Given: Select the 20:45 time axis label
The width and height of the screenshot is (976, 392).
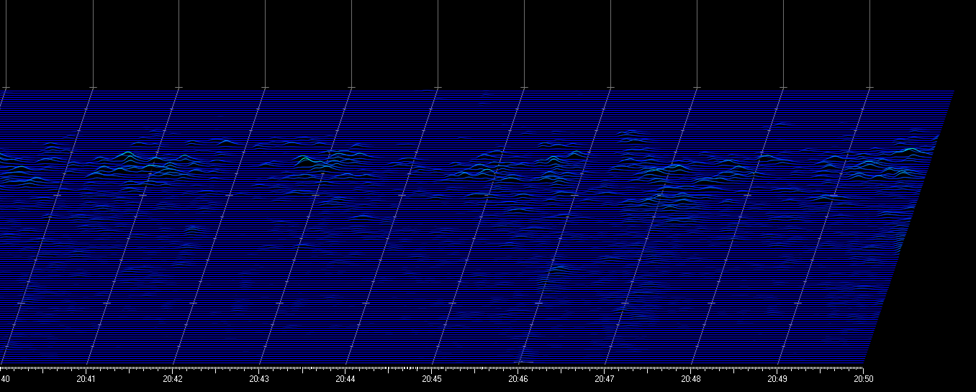Looking at the screenshot, I should click(432, 378).
